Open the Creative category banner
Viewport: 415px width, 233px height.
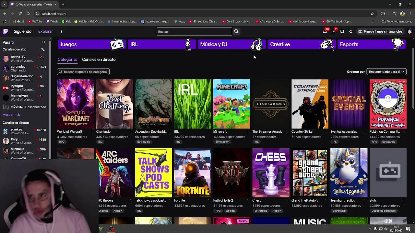(301, 44)
